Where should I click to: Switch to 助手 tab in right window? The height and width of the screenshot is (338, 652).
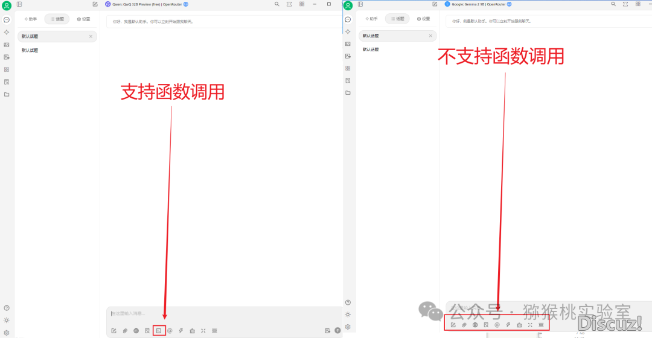pyautogui.click(x=371, y=19)
